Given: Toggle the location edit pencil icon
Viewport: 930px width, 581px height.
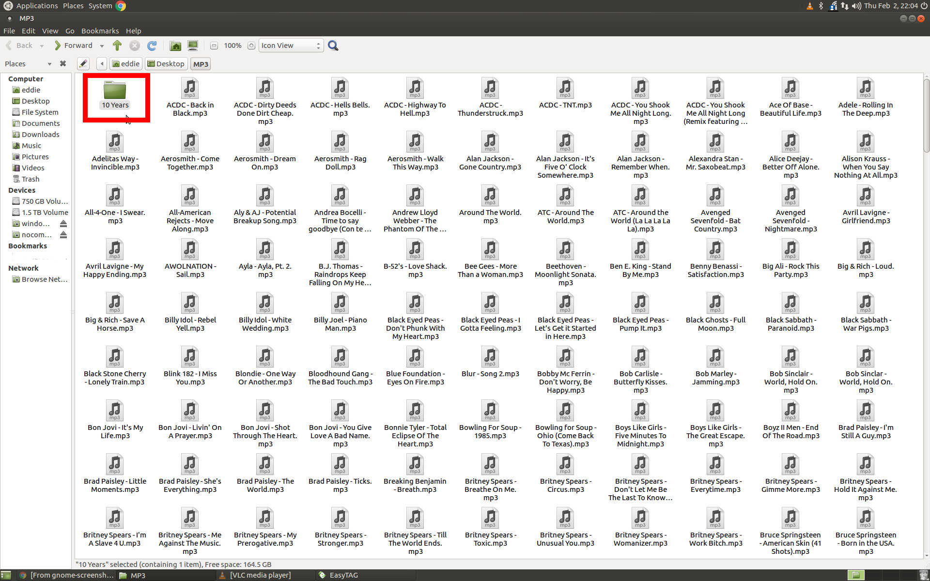Looking at the screenshot, I should pyautogui.click(x=83, y=64).
